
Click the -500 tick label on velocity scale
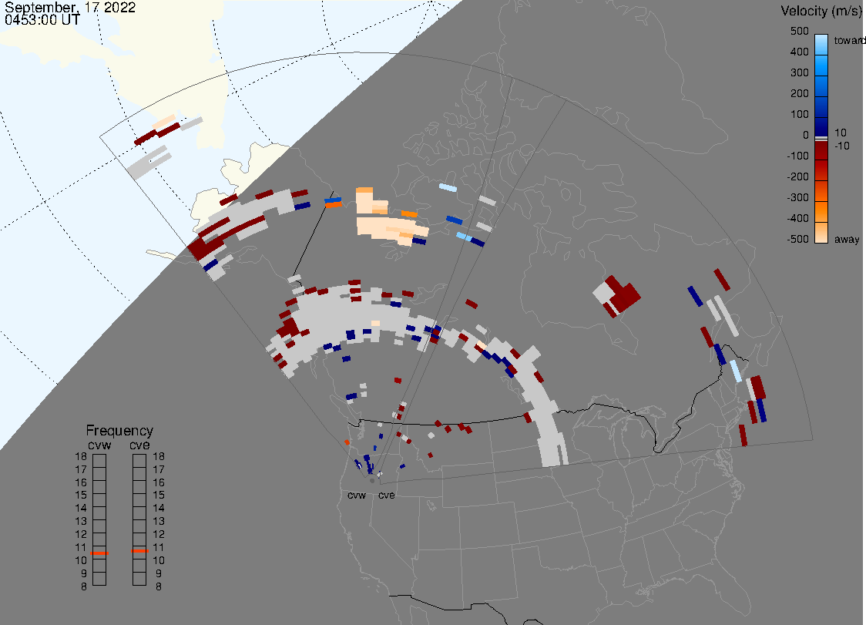[x=797, y=239]
